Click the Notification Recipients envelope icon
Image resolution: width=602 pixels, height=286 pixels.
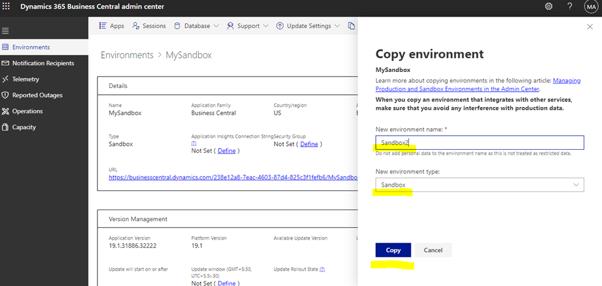point(5,63)
